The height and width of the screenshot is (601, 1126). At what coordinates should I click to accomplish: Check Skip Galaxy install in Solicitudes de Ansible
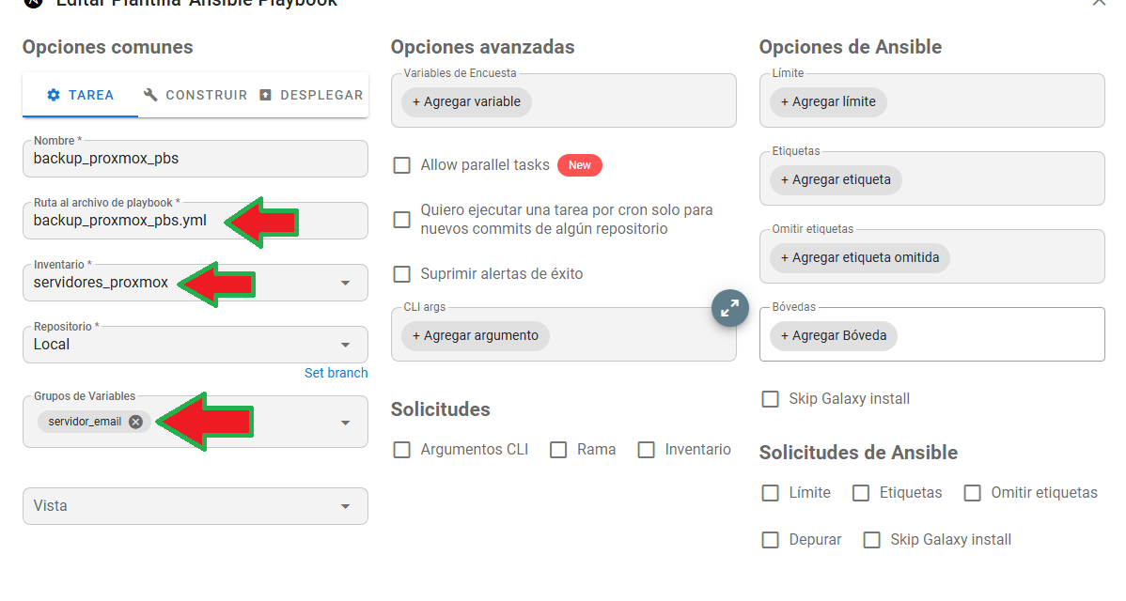tap(872, 539)
